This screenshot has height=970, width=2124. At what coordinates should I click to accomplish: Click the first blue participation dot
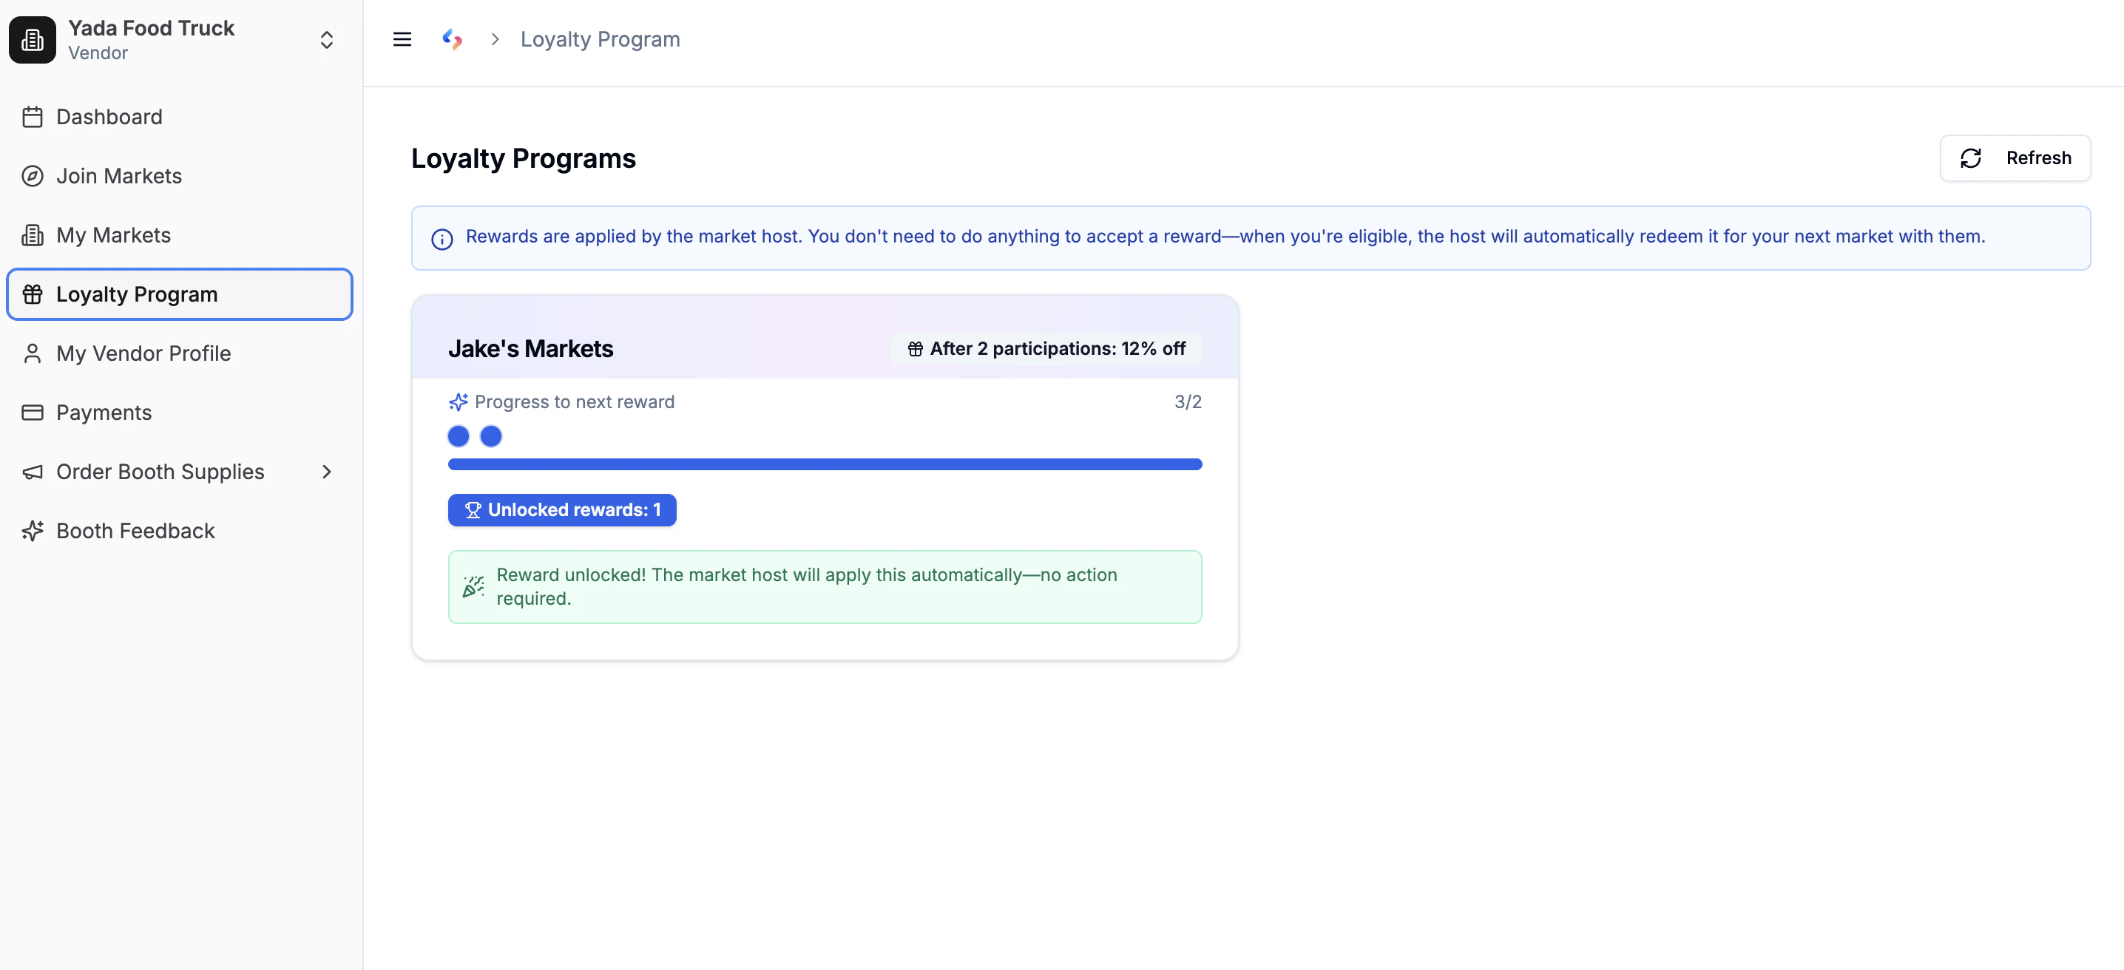click(459, 436)
